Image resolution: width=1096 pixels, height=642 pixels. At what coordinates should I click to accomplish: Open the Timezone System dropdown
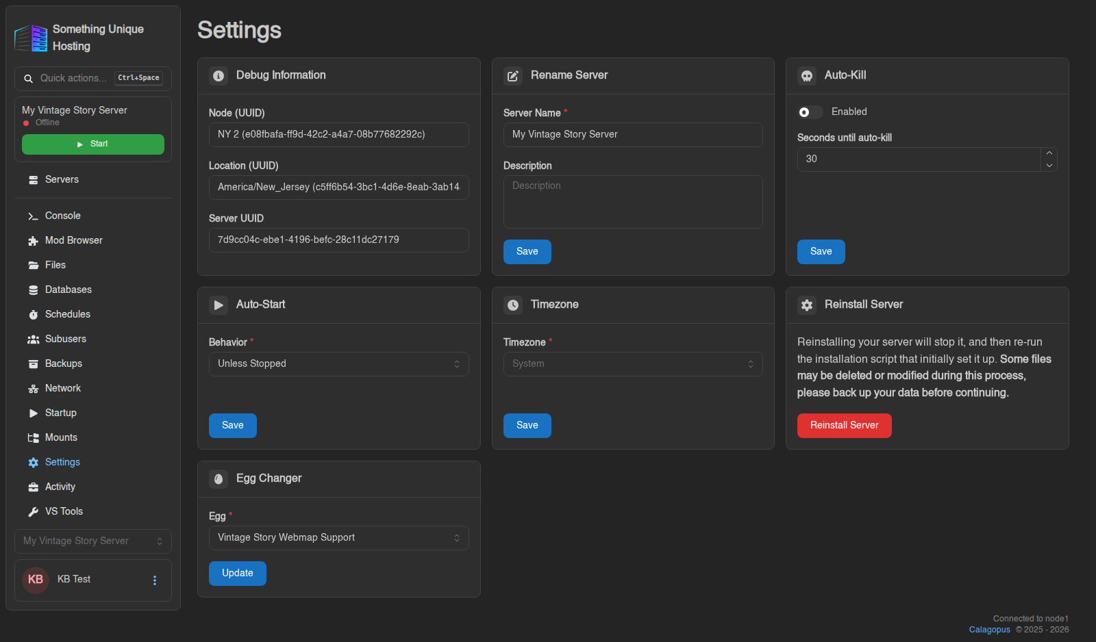click(x=633, y=364)
